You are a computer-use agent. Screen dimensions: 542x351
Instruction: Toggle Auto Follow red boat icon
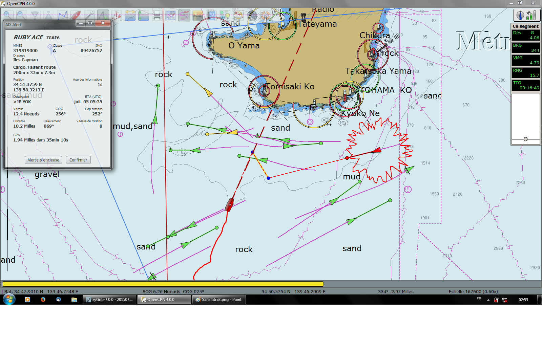tap(76, 15)
